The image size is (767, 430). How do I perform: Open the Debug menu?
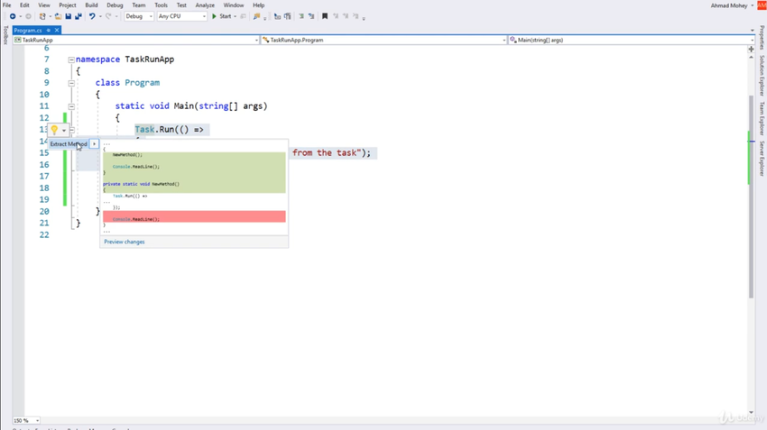[x=115, y=5]
